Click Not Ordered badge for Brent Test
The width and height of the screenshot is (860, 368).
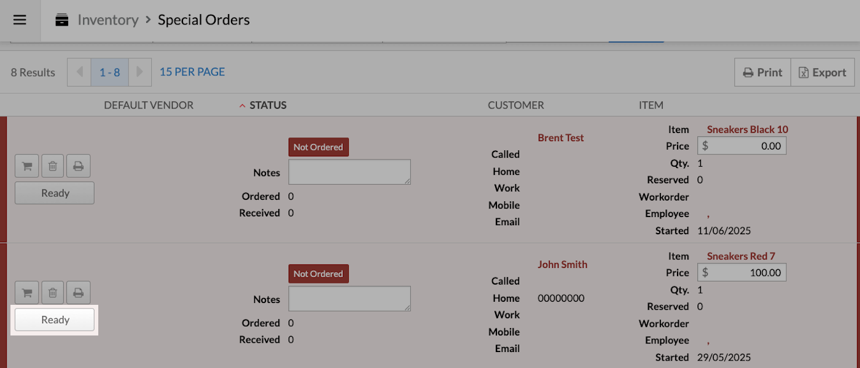click(318, 147)
